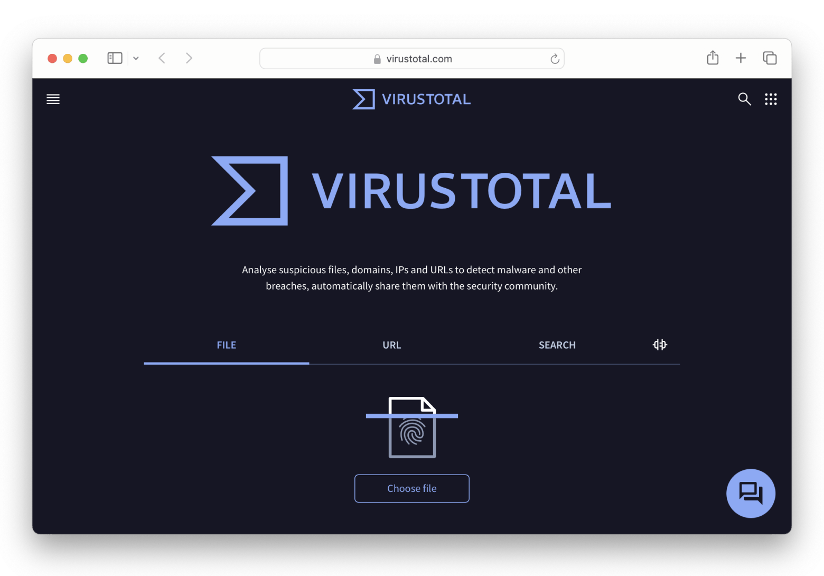Reload the page with refresh icon

555,59
